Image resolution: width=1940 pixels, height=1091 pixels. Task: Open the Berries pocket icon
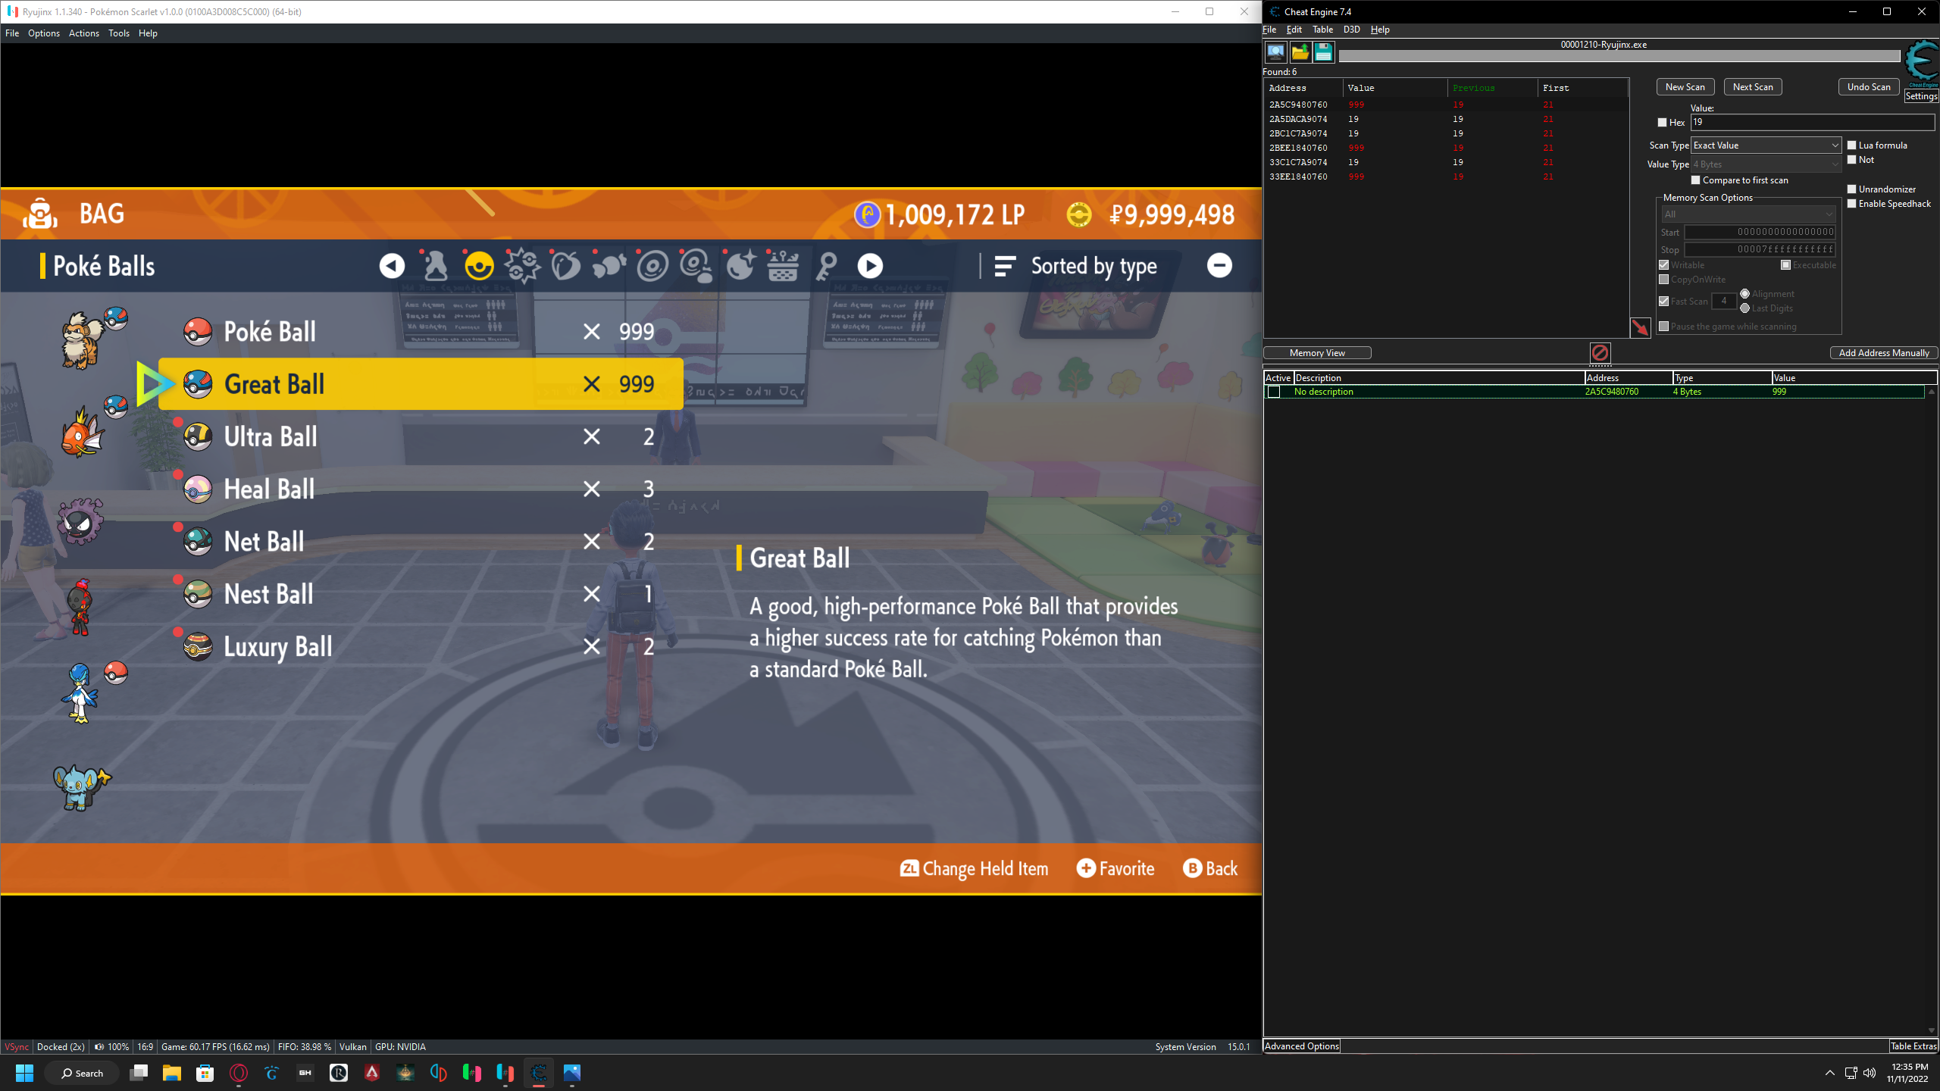tap(565, 266)
